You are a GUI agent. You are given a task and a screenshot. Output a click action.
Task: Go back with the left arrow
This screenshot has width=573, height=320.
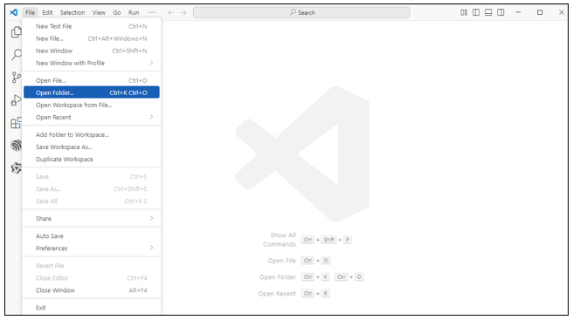[x=170, y=12]
